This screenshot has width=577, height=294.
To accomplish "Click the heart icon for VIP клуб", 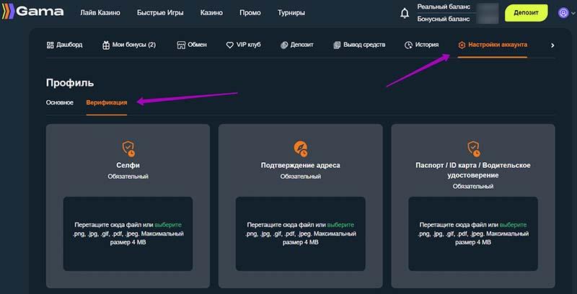I will point(229,45).
